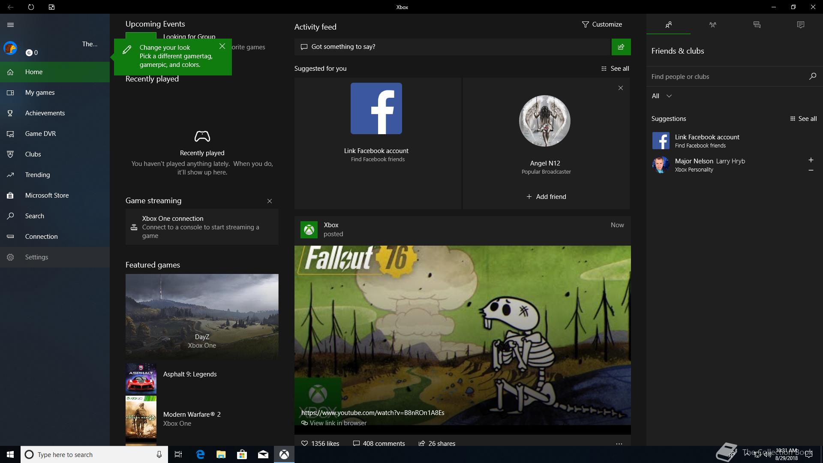Open My games section
Viewport: 823px width, 463px height.
pos(55,93)
